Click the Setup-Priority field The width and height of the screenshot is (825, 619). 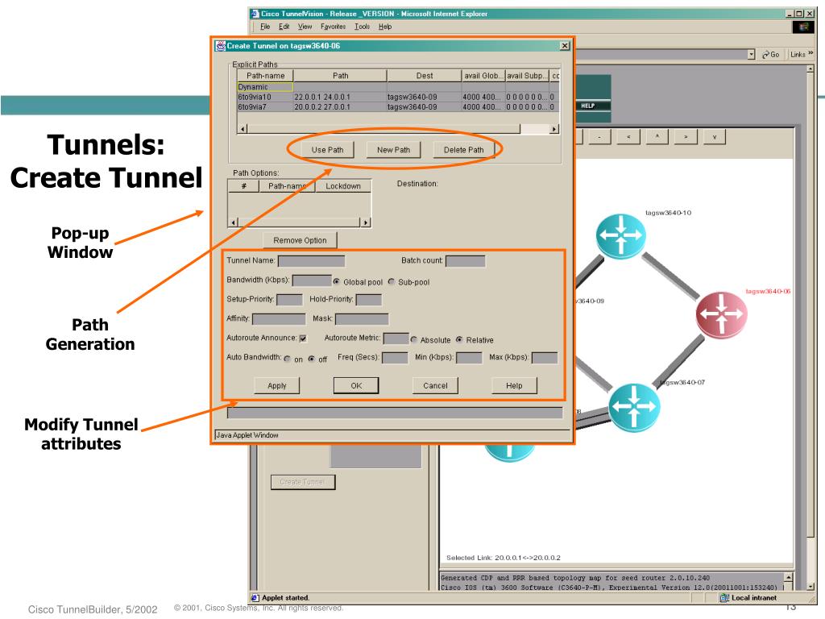pyautogui.click(x=289, y=300)
